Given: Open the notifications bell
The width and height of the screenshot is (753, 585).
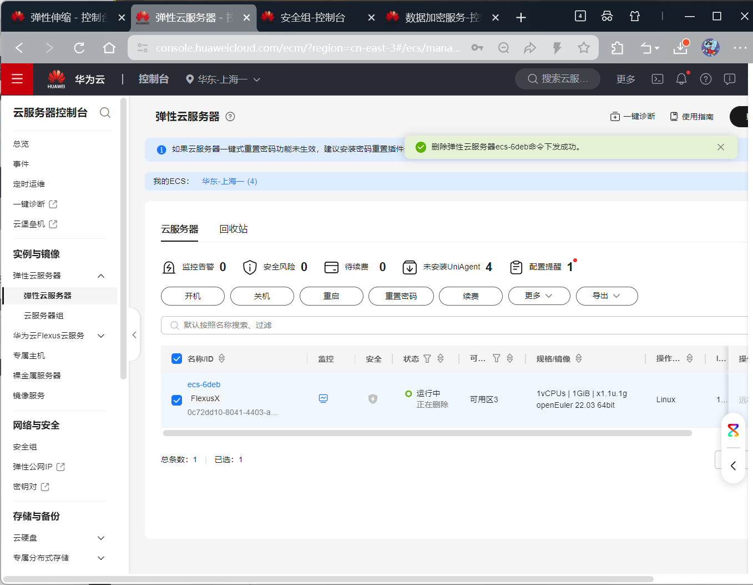Looking at the screenshot, I should coord(681,79).
